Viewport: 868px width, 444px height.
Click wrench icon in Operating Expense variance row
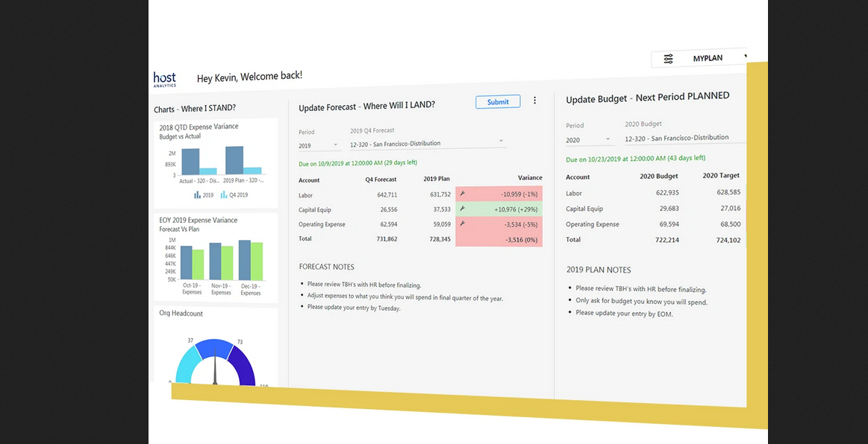(463, 223)
